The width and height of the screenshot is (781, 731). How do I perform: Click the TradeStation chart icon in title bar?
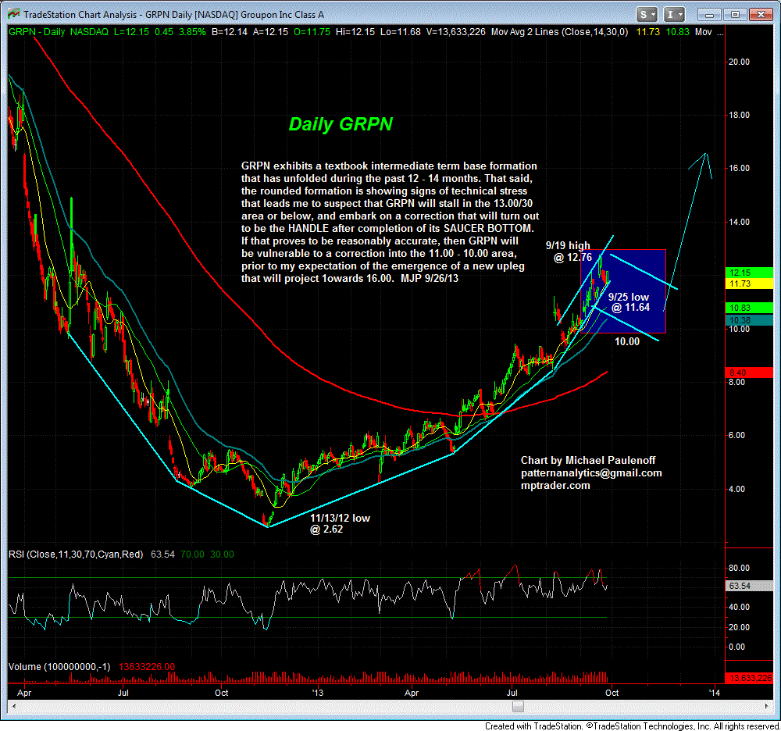coord(14,14)
